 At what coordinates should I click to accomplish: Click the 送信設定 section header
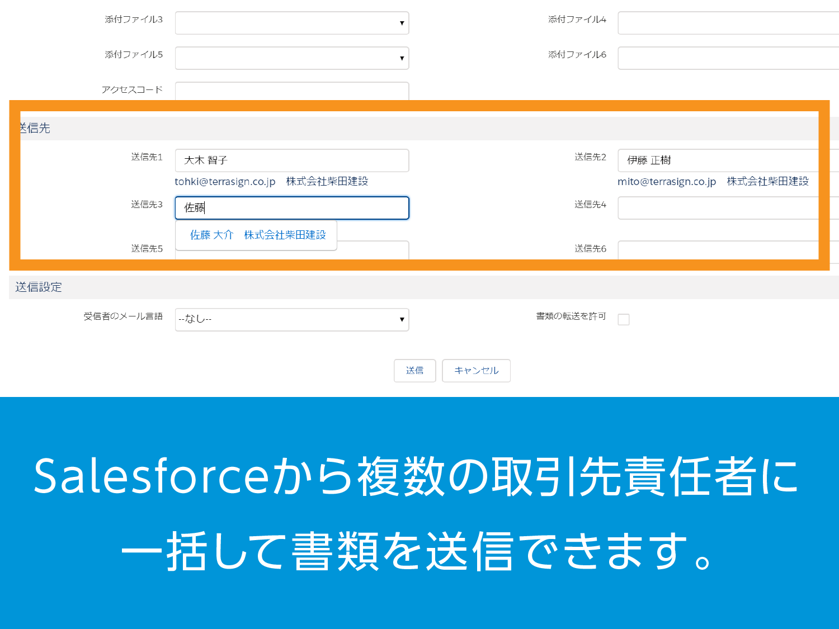pos(424,287)
